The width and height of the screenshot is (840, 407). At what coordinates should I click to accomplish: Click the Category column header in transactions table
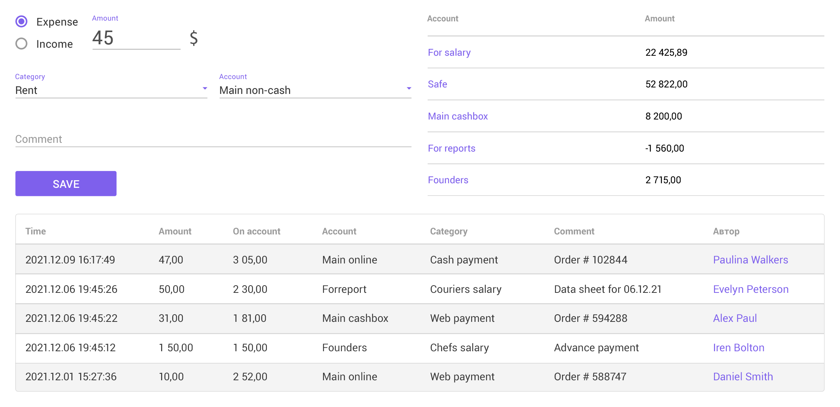448,231
